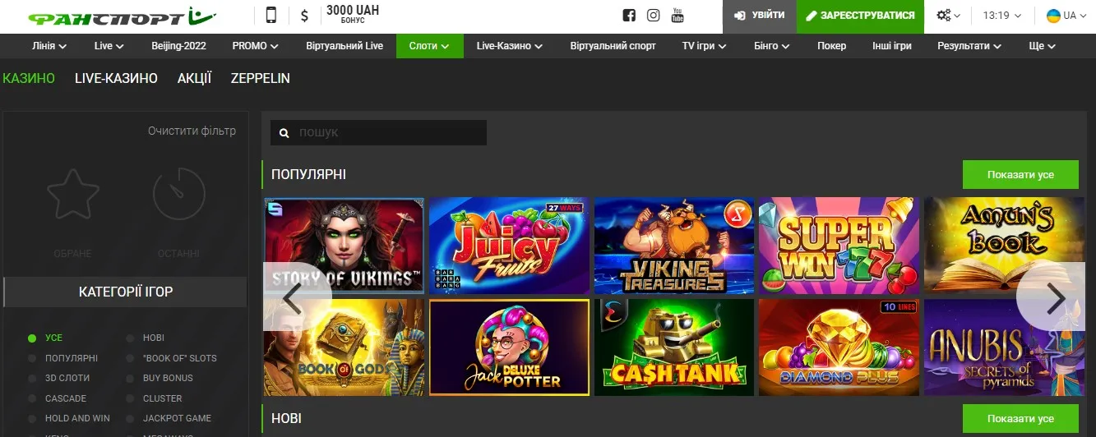Click the УВІЙТИ login button

pyautogui.click(x=759, y=16)
